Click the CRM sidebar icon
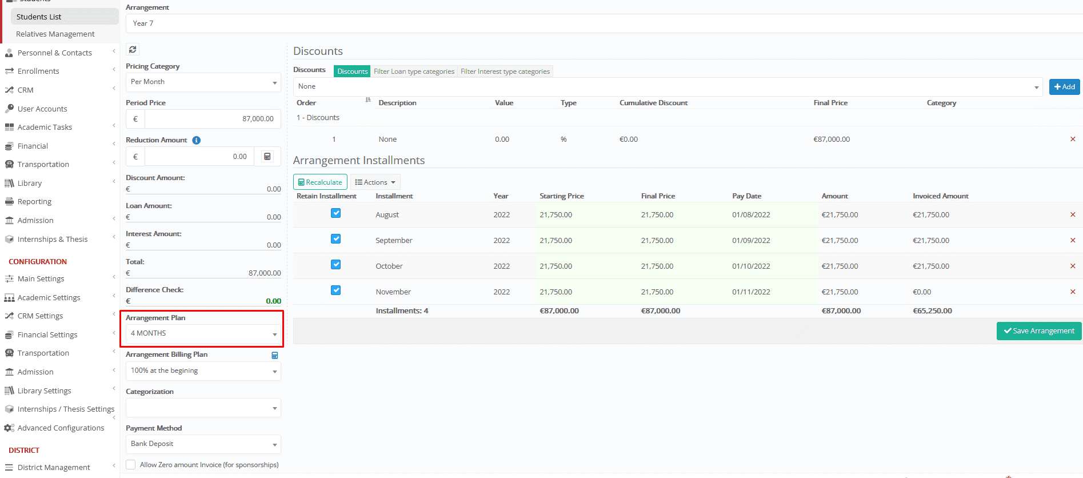This screenshot has width=1083, height=478. (x=9, y=90)
